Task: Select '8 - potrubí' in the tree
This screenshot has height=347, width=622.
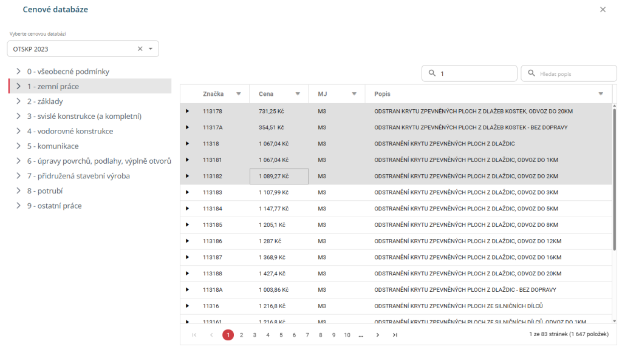Action: 44,191
